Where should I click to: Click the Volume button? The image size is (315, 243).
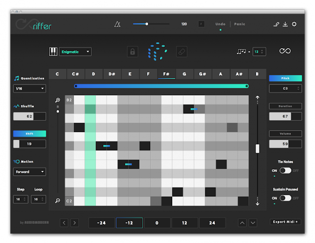click(x=285, y=134)
